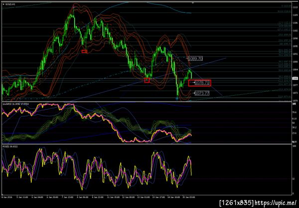Screen dimensions: 299x208
Task: Select the 1073.77 price label on the chart
Action: click(x=202, y=93)
